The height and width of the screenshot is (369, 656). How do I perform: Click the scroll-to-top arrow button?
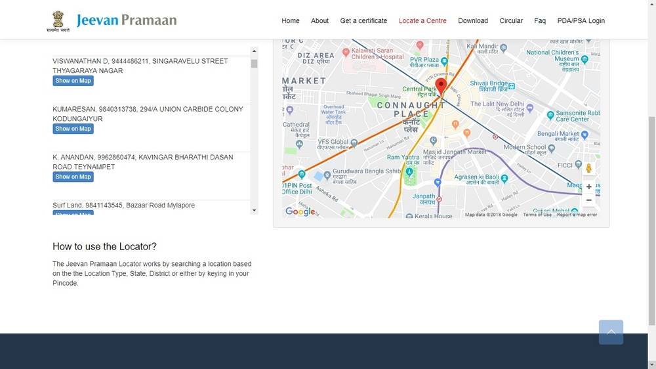611,332
